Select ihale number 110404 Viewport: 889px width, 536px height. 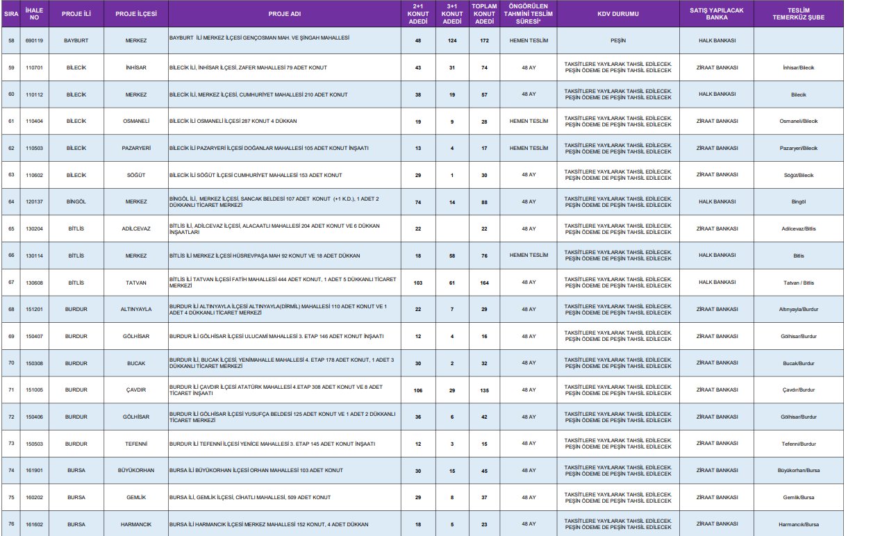pos(34,121)
